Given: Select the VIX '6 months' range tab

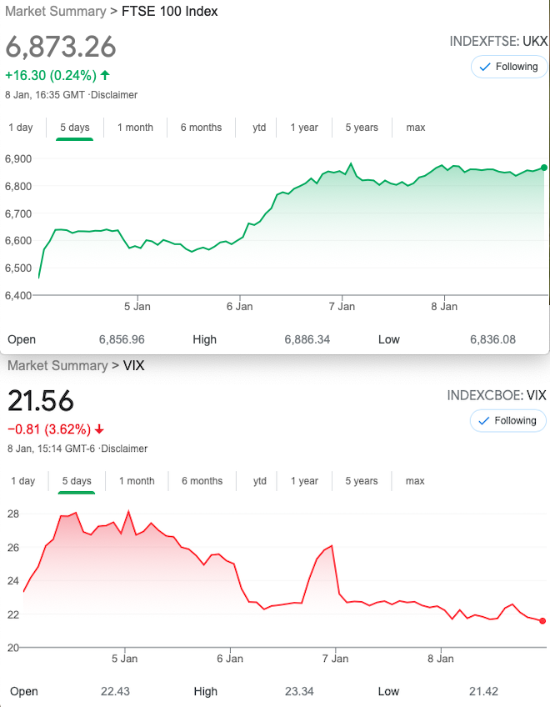Looking at the screenshot, I should tap(202, 481).
